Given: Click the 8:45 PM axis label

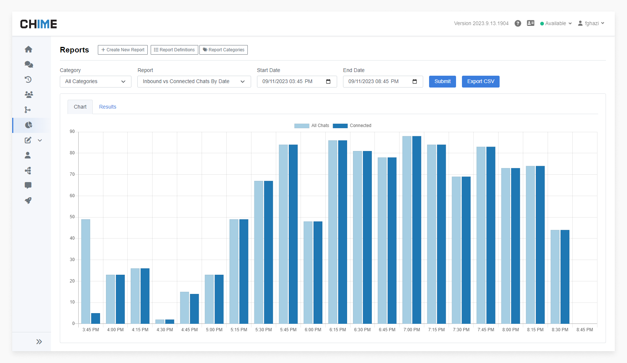Looking at the screenshot, I should coord(585,330).
